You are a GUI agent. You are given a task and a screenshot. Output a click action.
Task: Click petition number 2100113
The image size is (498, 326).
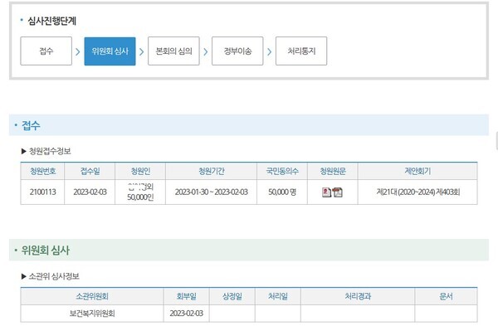[42, 192]
